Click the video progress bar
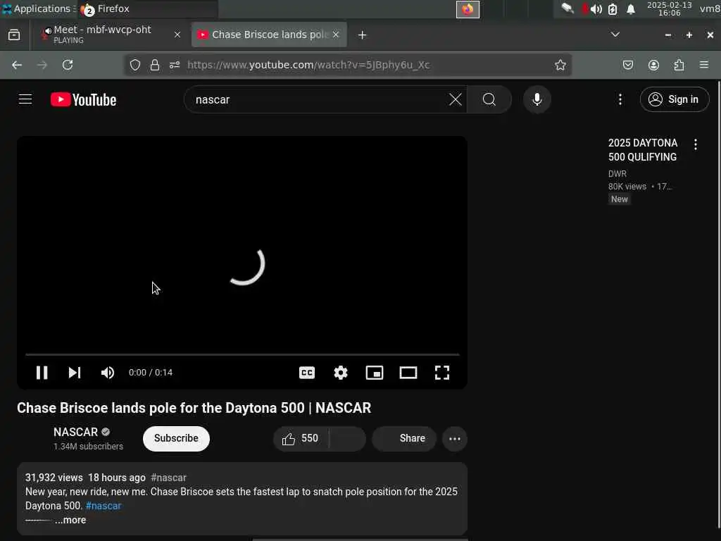Screen dimensions: 721x541 point(242,355)
